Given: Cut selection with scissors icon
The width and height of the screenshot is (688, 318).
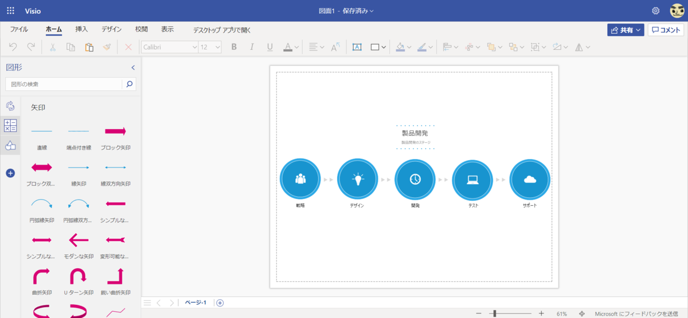Looking at the screenshot, I should click(x=52, y=47).
